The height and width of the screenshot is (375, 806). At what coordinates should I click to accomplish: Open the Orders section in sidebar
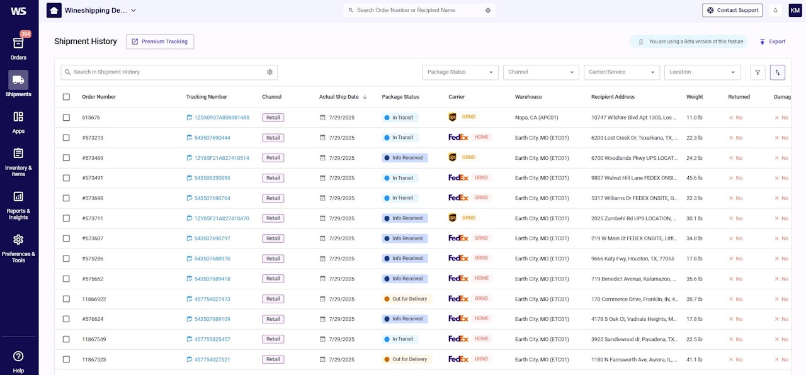[x=18, y=48]
